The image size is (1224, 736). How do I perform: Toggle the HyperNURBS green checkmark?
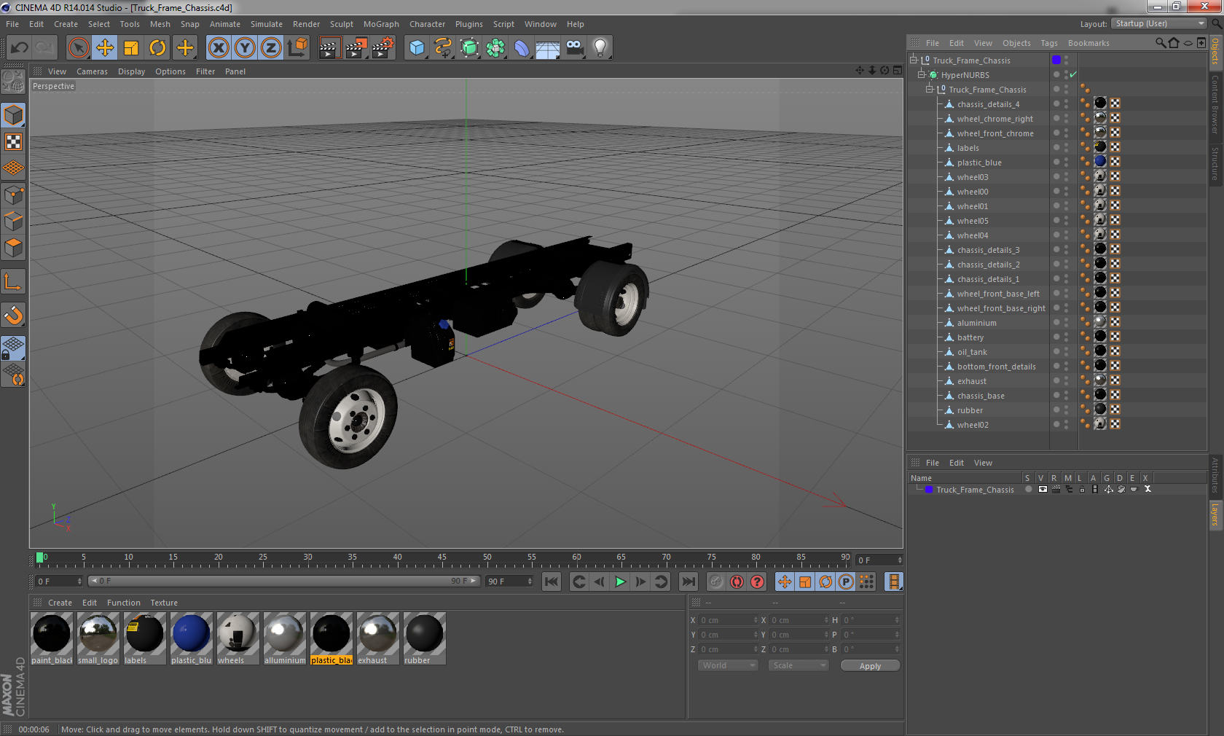click(x=1073, y=75)
